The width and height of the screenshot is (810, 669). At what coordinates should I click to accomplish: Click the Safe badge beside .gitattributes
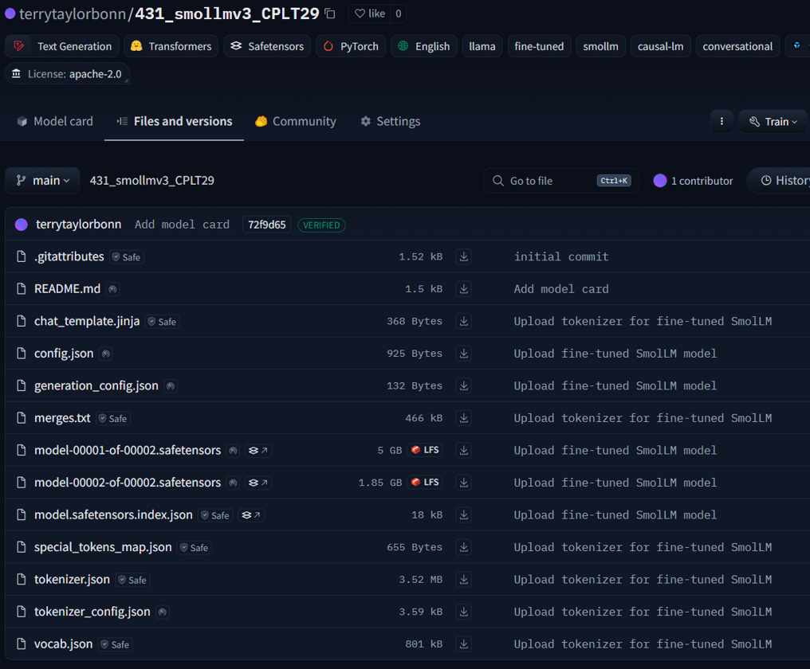(127, 257)
